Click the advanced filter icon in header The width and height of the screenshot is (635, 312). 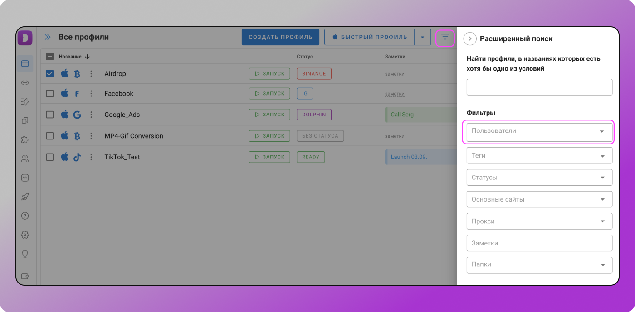point(445,37)
